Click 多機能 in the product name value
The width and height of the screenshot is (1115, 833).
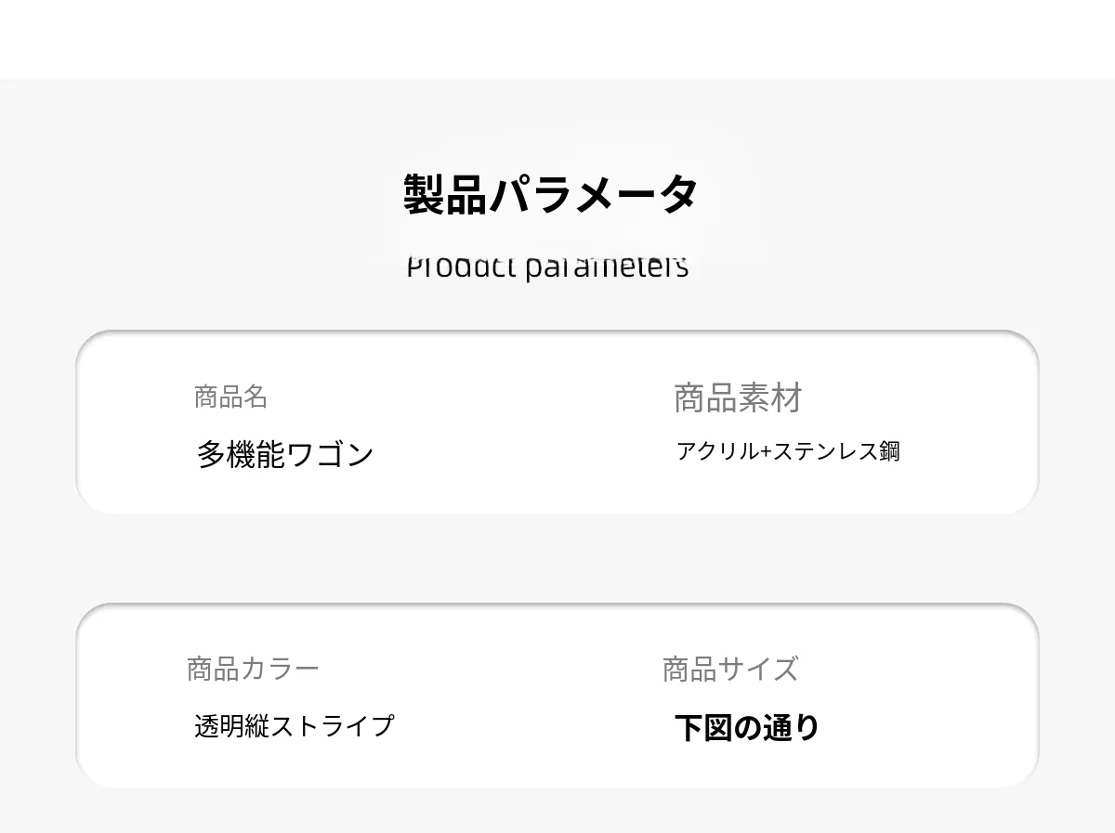(x=241, y=454)
